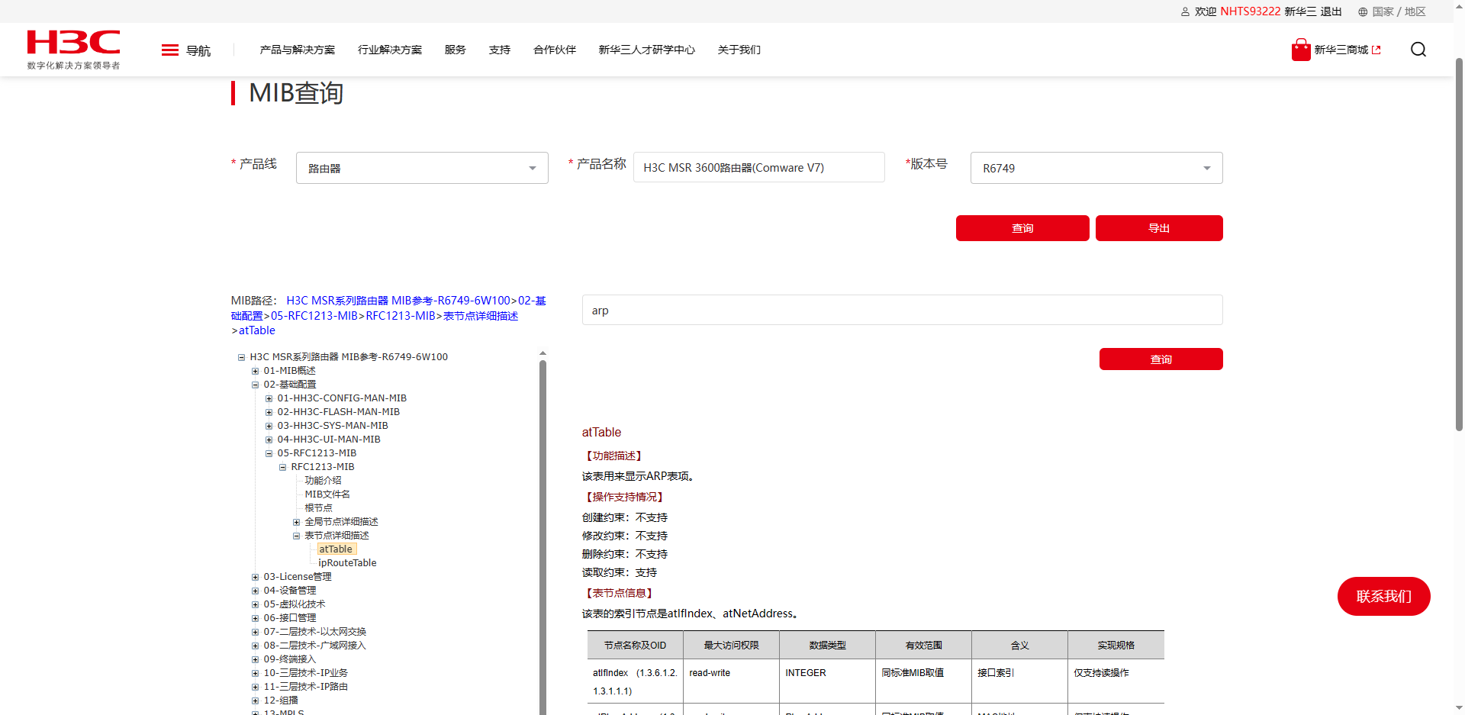Expand 08-二层技术-广域网接入 node
Image resolution: width=1465 pixels, height=715 pixels.
pyautogui.click(x=255, y=646)
